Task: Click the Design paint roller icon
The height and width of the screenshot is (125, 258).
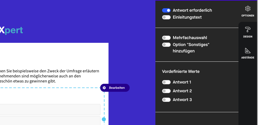Action: (248, 30)
